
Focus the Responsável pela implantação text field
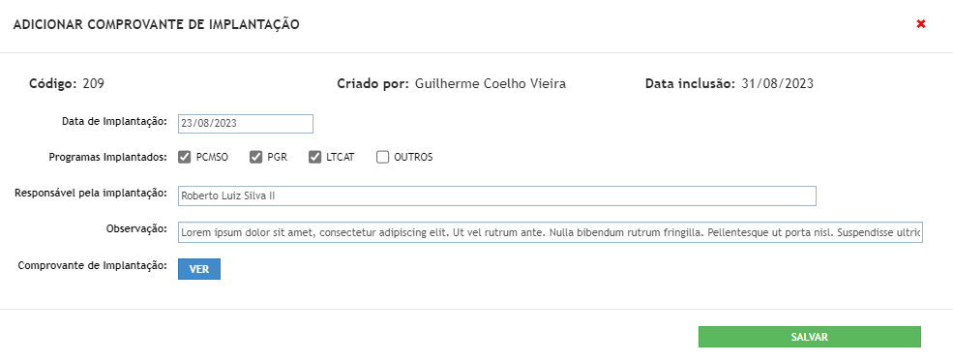(497, 196)
